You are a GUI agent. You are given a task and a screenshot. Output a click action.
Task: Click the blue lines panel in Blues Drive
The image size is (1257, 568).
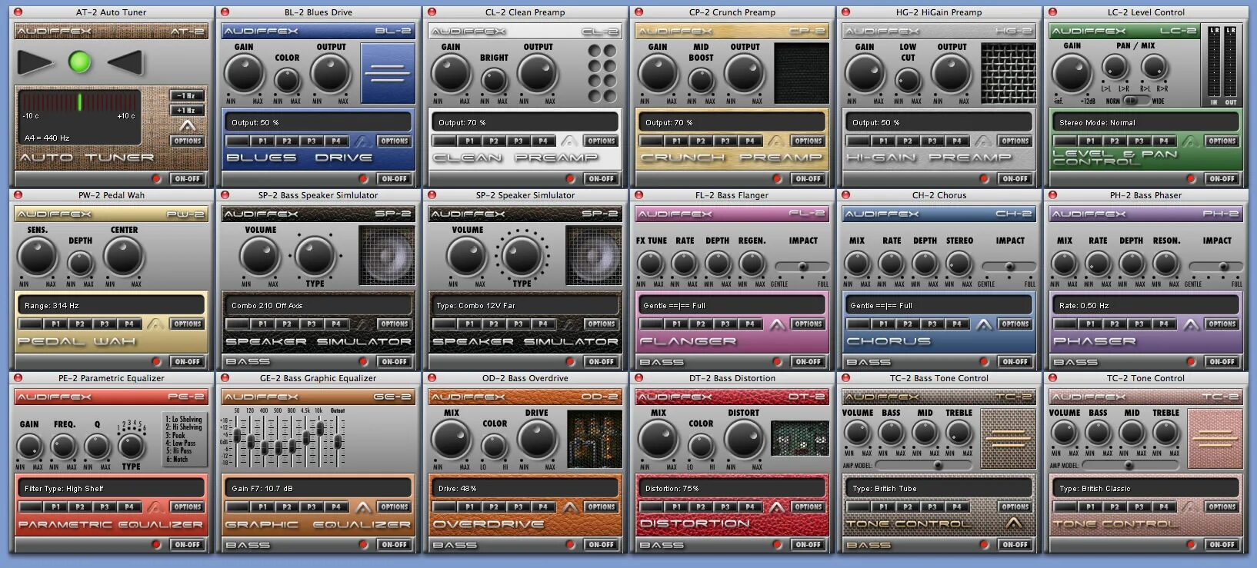(388, 73)
